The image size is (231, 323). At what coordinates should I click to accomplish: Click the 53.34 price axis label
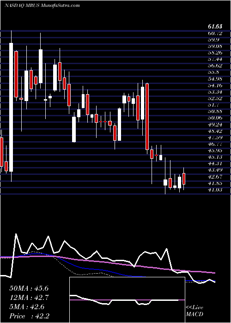pyautogui.click(x=215, y=92)
